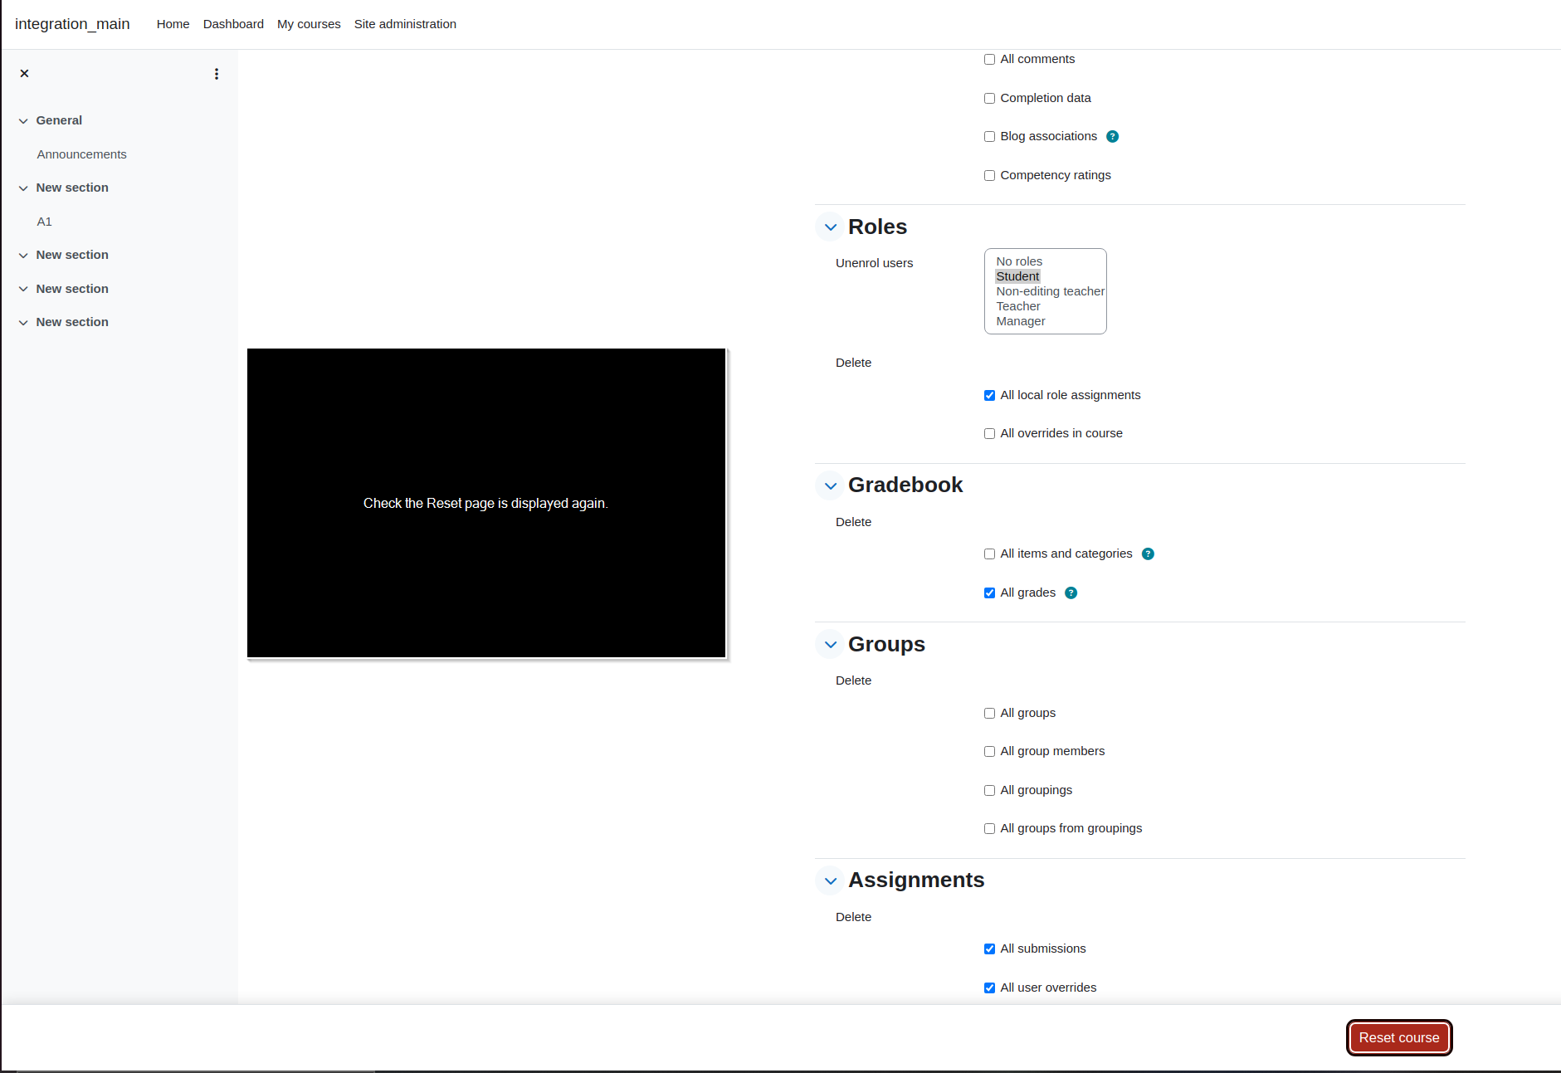Collapse the last New section chevron
This screenshot has width=1561, height=1073.
click(23, 323)
